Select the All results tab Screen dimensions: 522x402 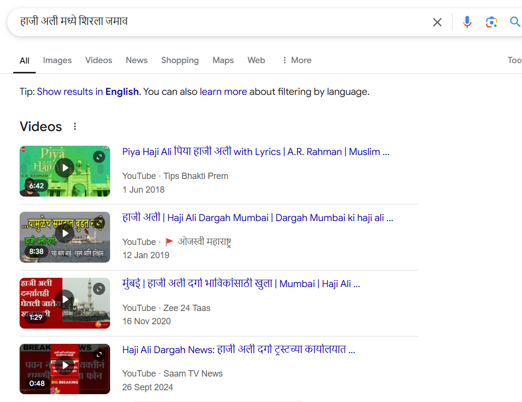(x=24, y=61)
